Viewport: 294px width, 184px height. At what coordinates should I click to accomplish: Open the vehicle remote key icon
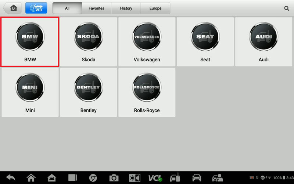pyautogui.click(x=175, y=177)
